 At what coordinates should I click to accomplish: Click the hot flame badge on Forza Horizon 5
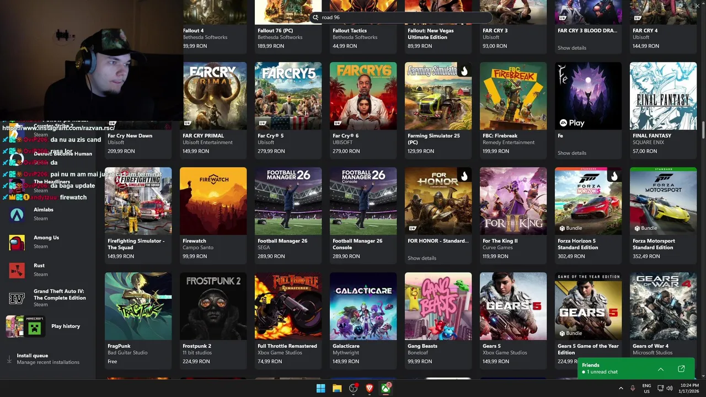tap(614, 176)
